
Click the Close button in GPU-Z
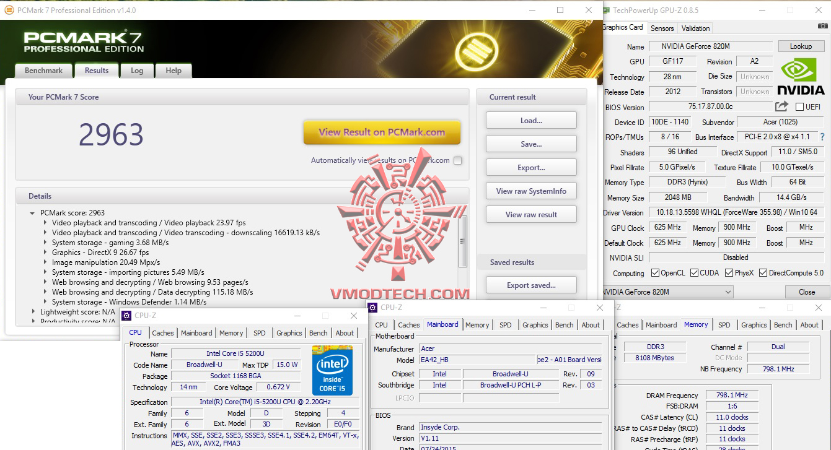click(807, 292)
